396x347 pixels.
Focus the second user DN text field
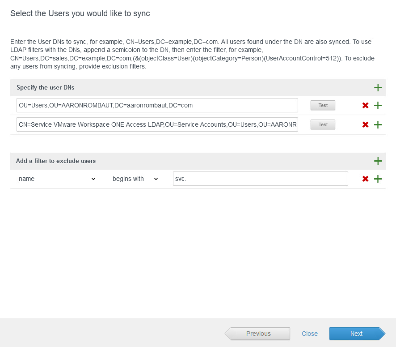157,124
